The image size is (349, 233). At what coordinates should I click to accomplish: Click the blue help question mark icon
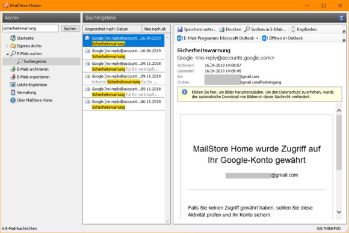point(341,18)
